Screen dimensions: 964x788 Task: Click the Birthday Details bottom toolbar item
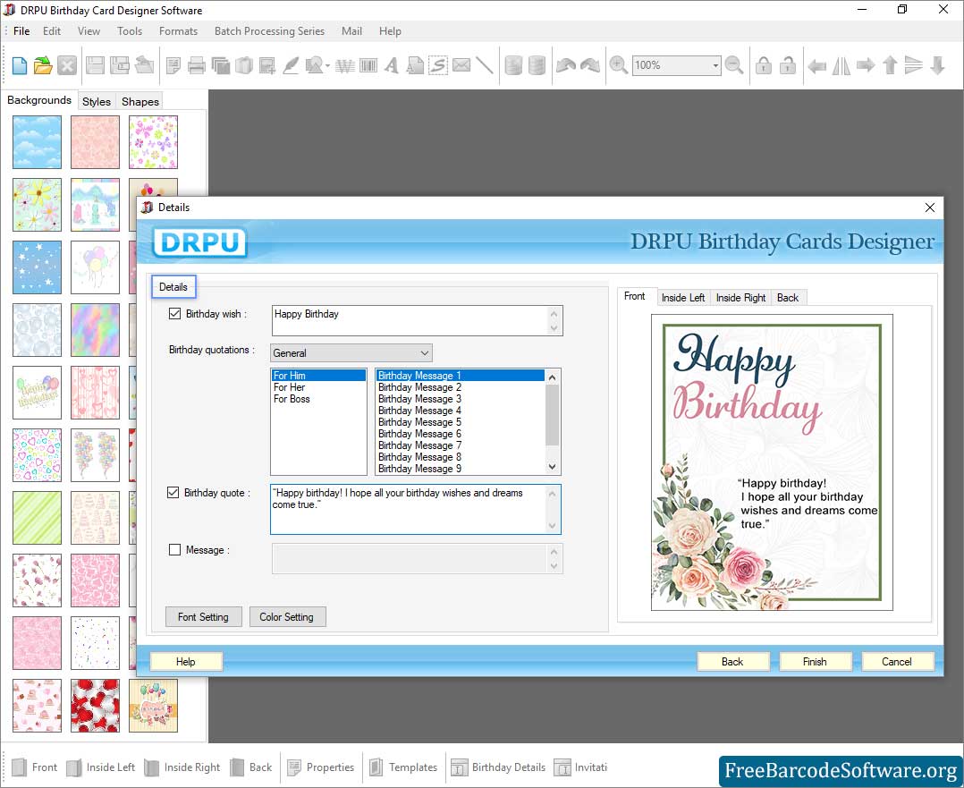[498, 767]
